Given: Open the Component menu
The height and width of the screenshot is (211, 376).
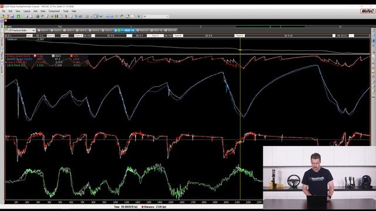Looking at the screenshot, I should click(x=54, y=11).
